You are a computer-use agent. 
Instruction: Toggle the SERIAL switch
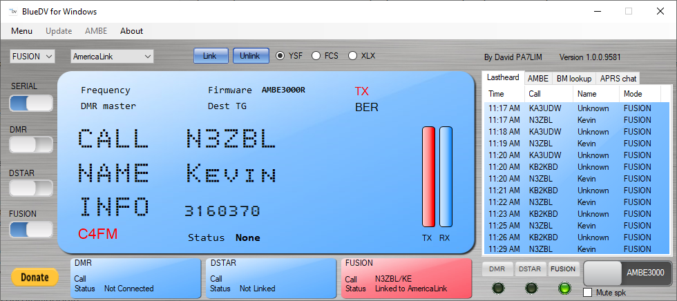[31, 103]
